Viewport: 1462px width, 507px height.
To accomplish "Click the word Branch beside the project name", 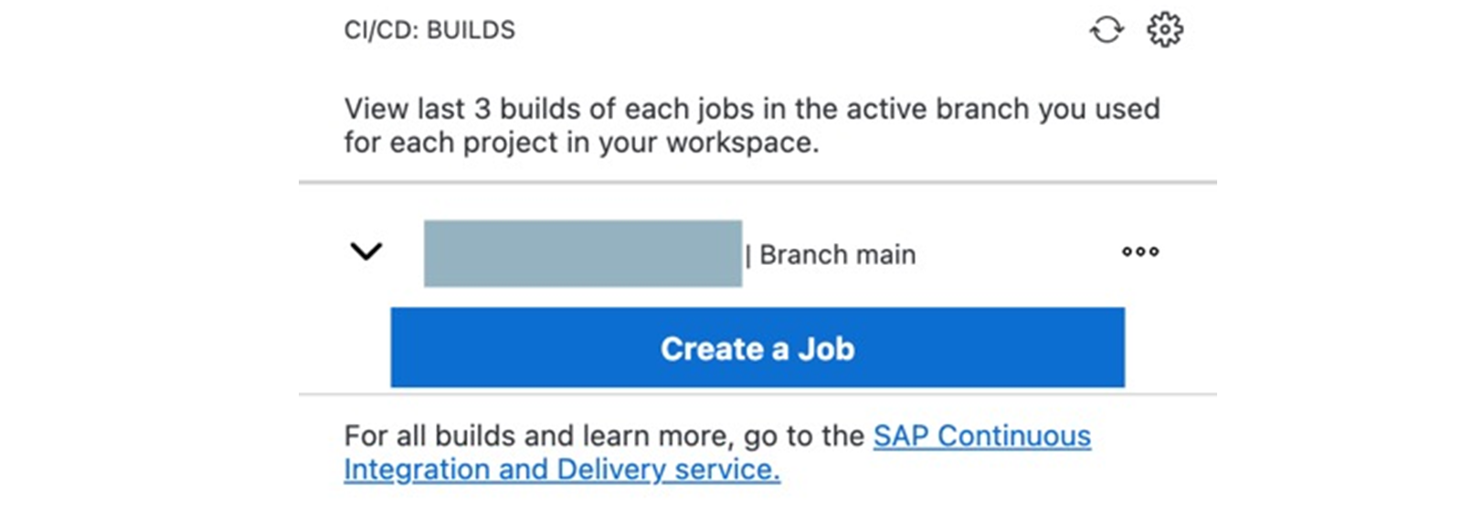I will [797, 255].
